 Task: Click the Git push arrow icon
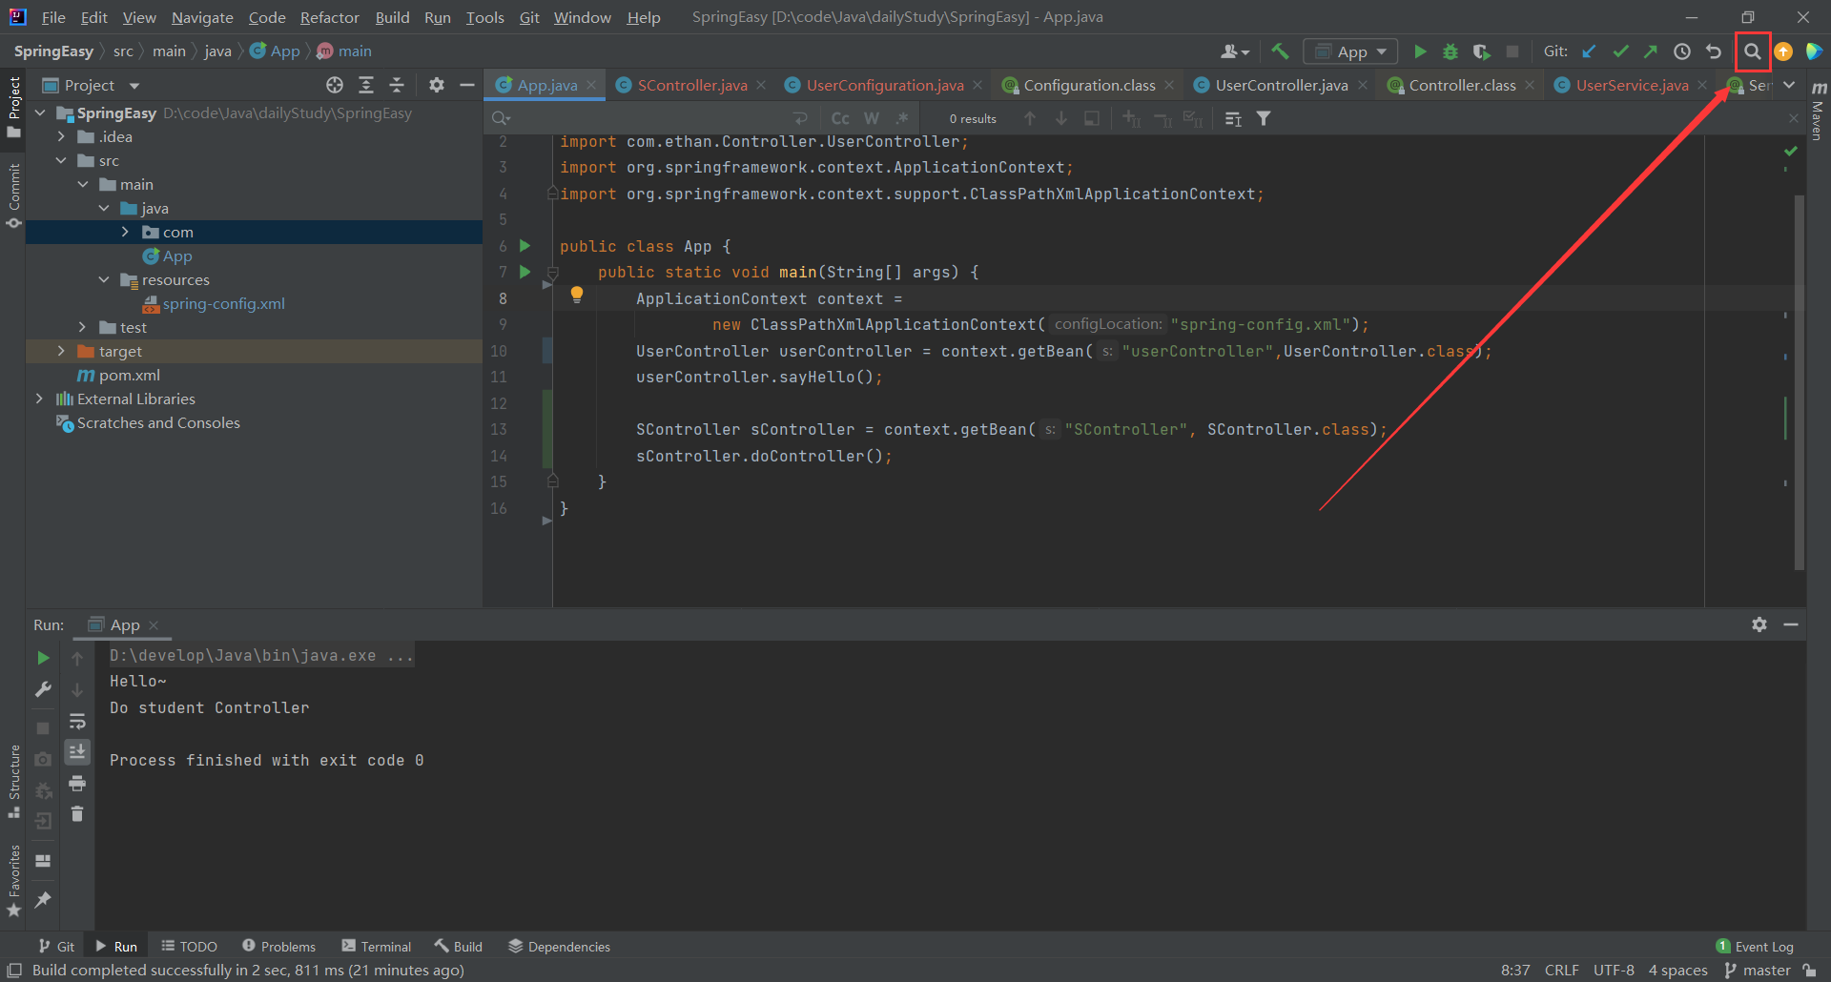(x=1651, y=51)
